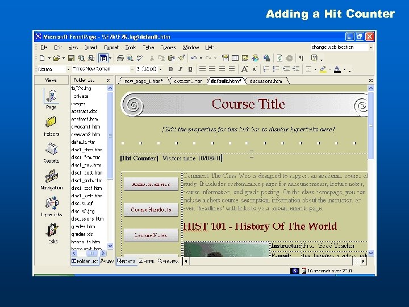Click the Increase Font Size icon
Image resolution: width=409 pixels, height=307 pixels.
pyautogui.click(x=244, y=69)
